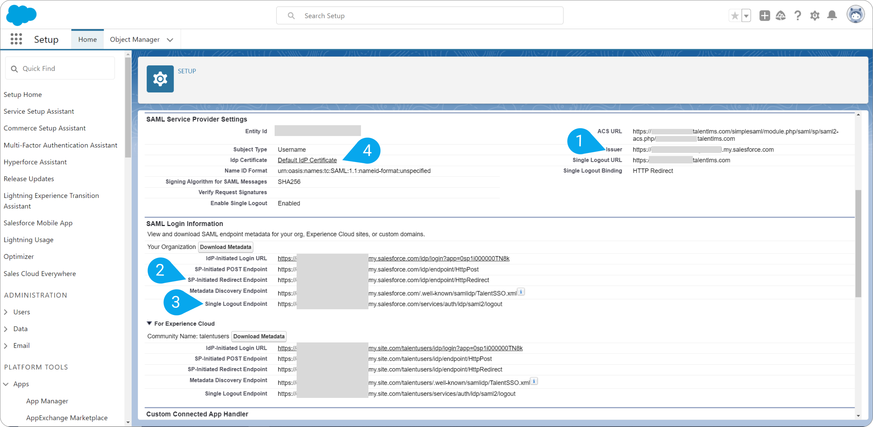Click the Quick Find magnifier icon

pos(14,69)
